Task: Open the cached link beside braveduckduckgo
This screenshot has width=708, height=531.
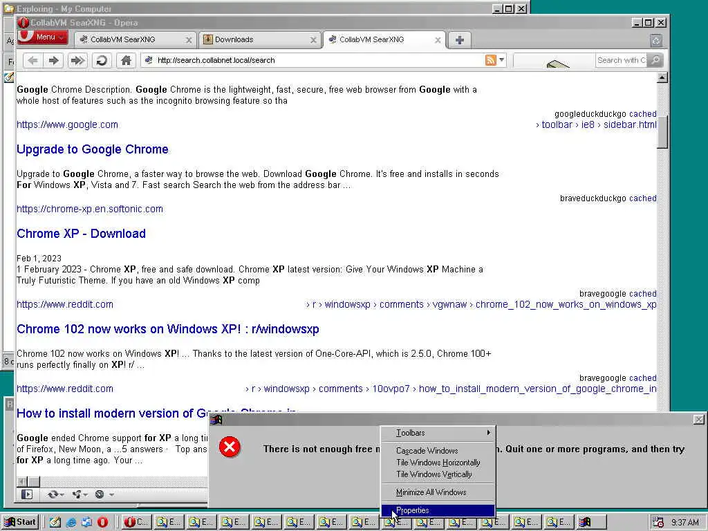Action: (x=642, y=198)
